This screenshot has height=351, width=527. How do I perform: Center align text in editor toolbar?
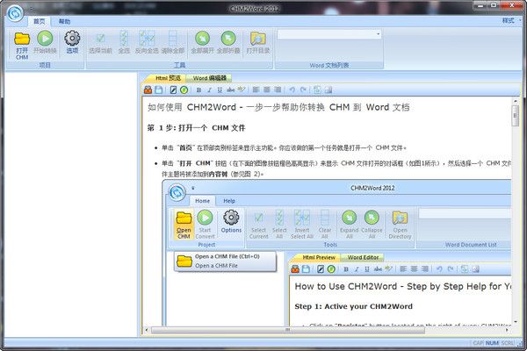pyautogui.click(x=266, y=90)
